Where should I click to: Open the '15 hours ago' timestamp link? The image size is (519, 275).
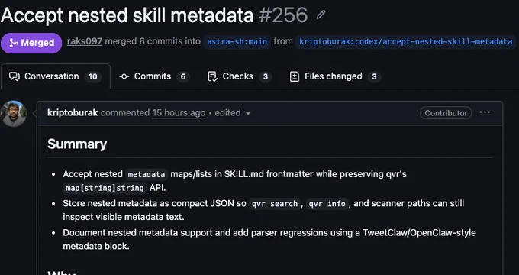pos(179,113)
